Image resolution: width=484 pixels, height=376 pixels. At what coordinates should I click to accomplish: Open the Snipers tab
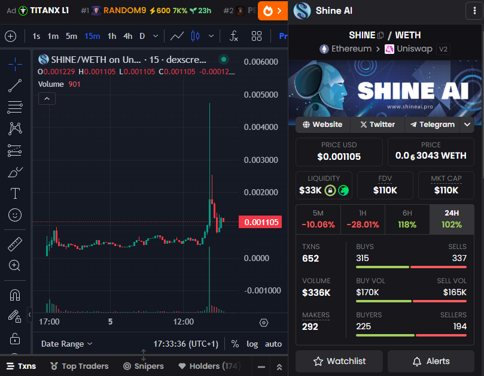[x=144, y=366]
